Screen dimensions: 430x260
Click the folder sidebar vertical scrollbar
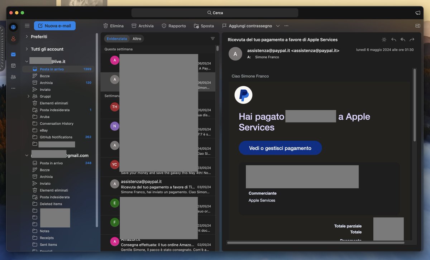tap(97, 130)
